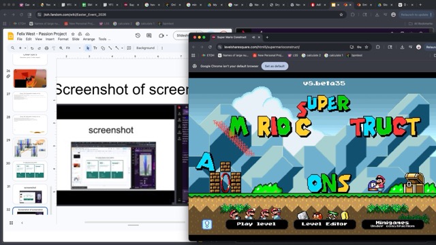Open the bpmtest bookmark in front window

point(354,55)
